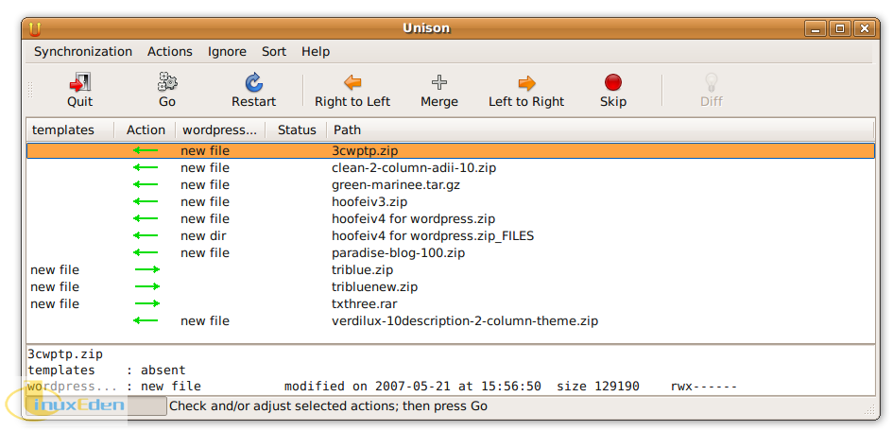Screen dimensions: 893x431
Task: Click the green arrow beside txthree.rar
Action: click(147, 304)
